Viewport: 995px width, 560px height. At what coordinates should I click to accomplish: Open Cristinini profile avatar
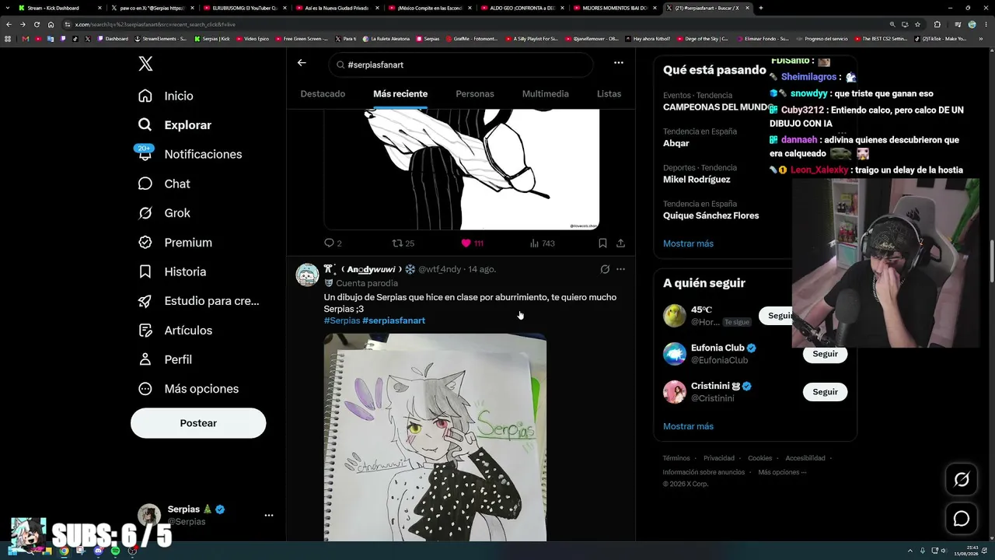[x=675, y=392]
